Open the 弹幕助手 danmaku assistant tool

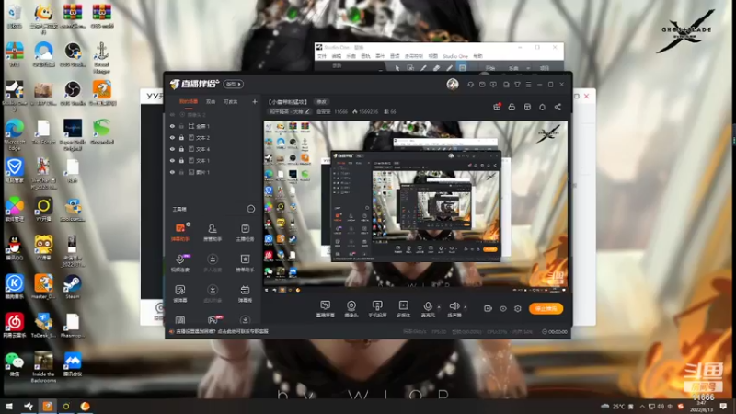179,232
